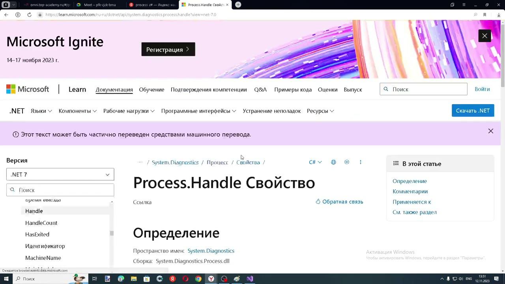This screenshot has width=505, height=284.
Task: Open File Explorer from the taskbar
Action: point(133,279)
